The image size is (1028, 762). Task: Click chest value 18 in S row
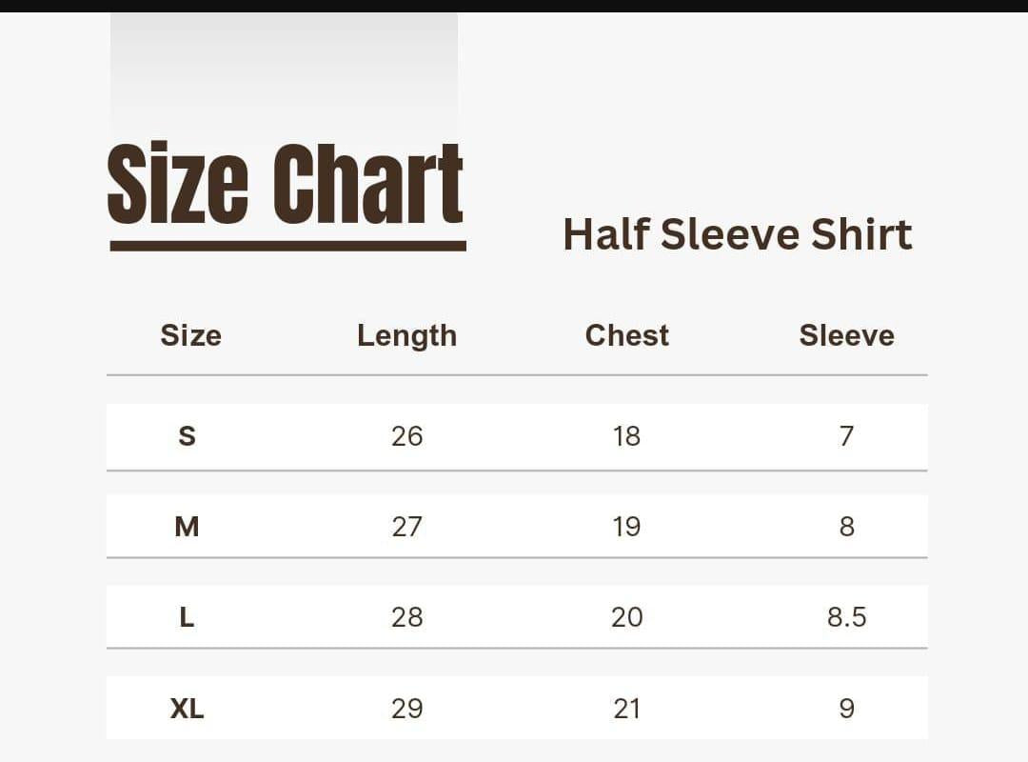(x=626, y=436)
